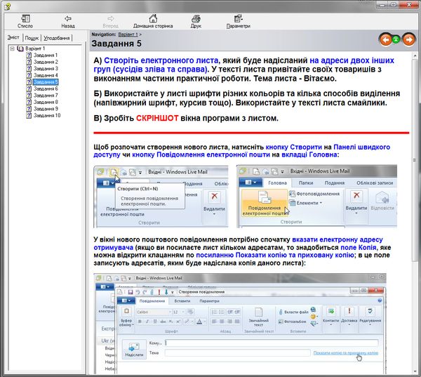Click the question-mark icon beside Завдання 3

pyautogui.click(x=29, y=69)
